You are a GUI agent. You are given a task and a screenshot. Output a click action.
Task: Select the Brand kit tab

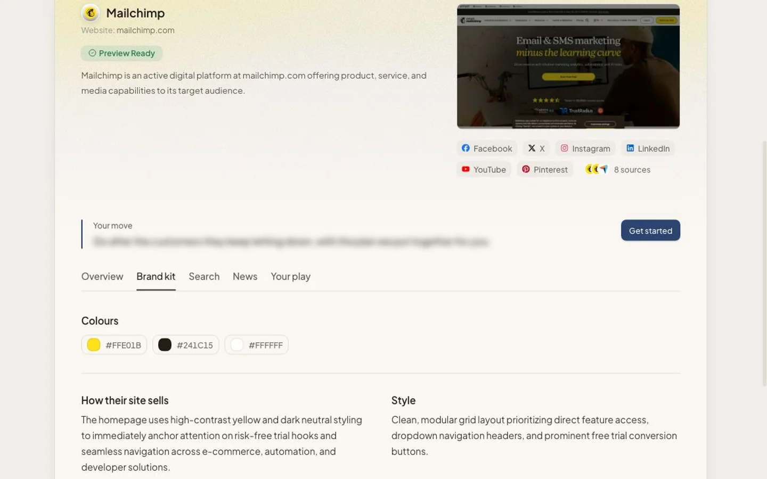tap(156, 276)
